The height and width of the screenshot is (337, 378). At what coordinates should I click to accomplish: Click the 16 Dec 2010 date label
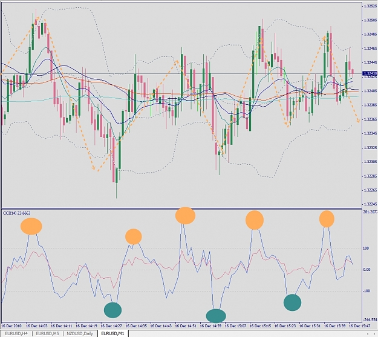pos(11,326)
